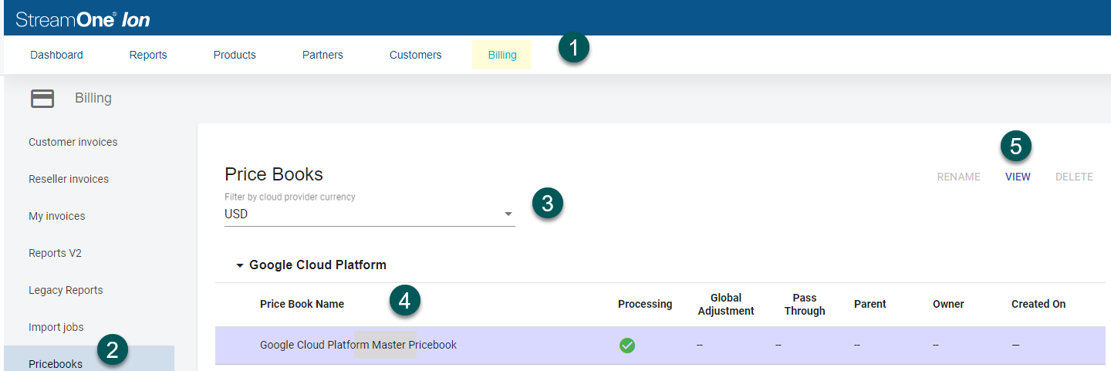Click the Pass Through column header

pyautogui.click(x=805, y=304)
